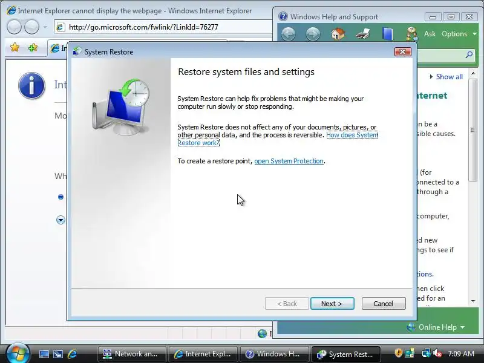Click the 7:09 AM taskbar clock

[x=461, y=354]
